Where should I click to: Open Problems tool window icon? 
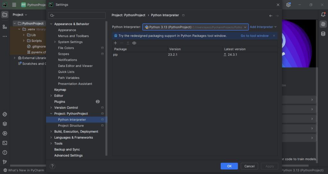[5, 153]
